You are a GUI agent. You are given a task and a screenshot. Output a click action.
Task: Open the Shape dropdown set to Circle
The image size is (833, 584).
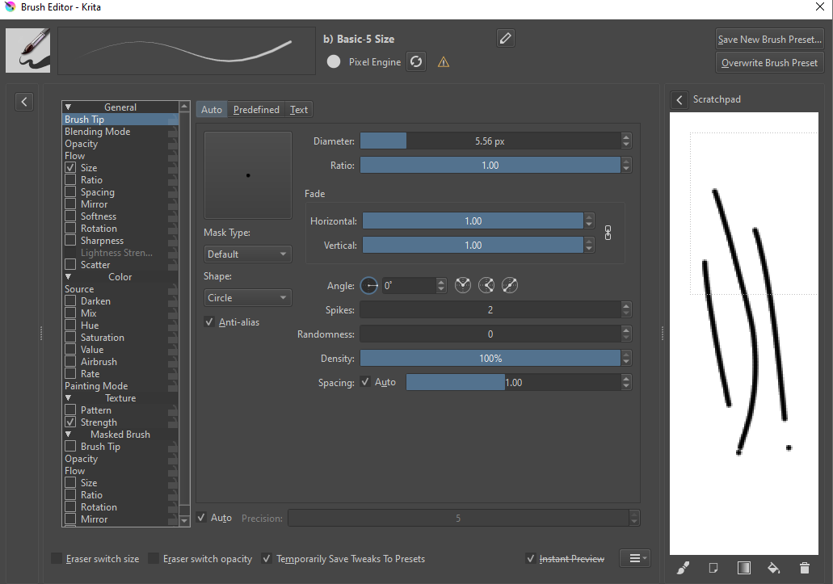click(x=247, y=297)
